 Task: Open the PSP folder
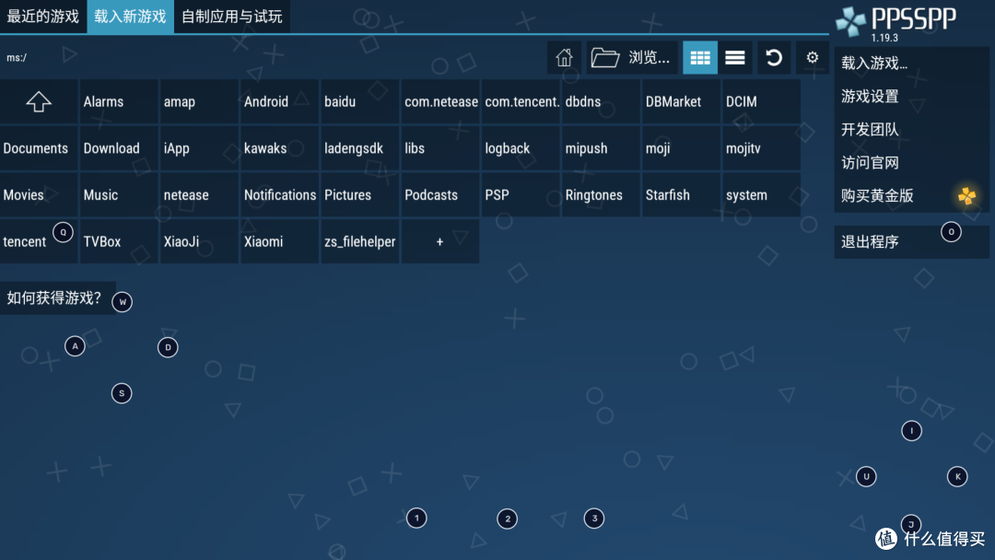(x=521, y=194)
